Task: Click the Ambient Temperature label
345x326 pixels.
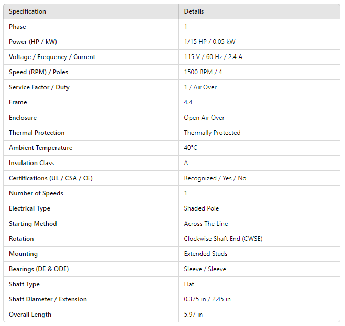Action: click(x=40, y=148)
